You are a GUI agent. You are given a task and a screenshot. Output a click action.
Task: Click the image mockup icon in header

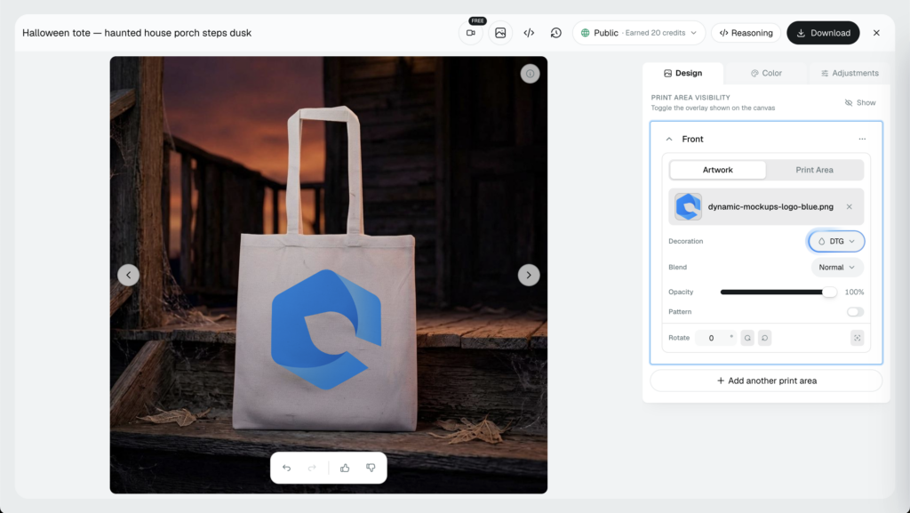[500, 33]
